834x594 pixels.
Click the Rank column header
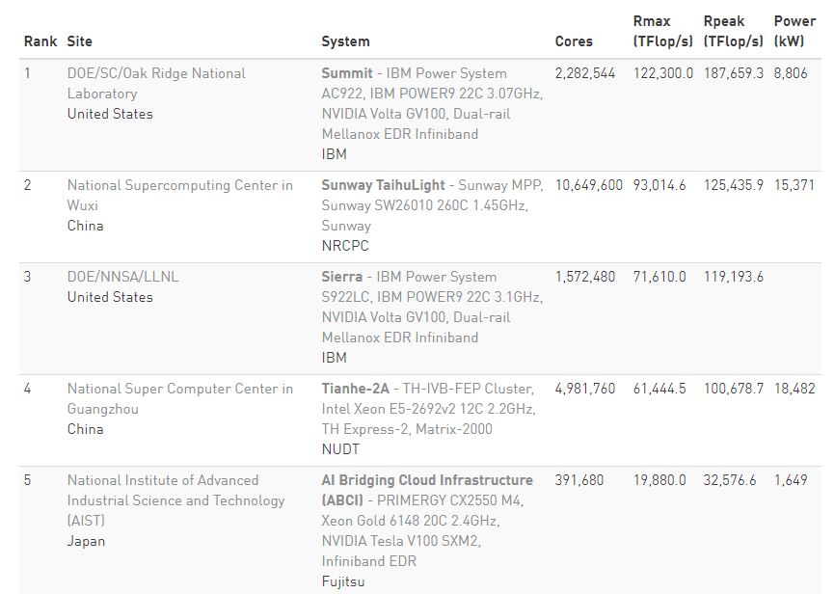point(40,41)
